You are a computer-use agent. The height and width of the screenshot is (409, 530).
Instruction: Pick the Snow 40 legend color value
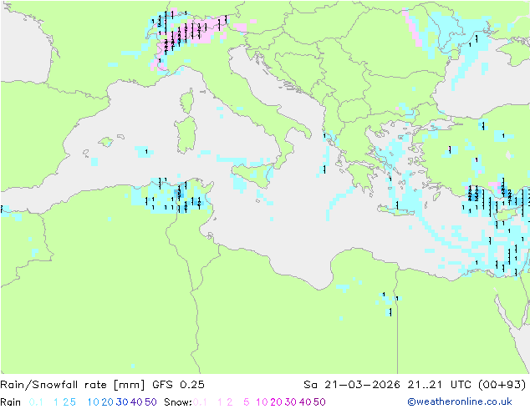point(305,402)
